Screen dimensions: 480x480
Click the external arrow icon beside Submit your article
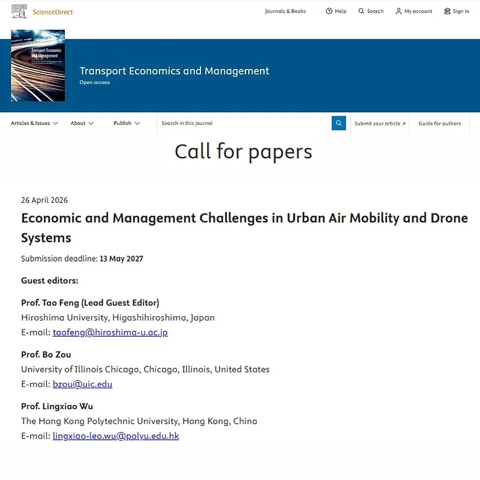(404, 124)
